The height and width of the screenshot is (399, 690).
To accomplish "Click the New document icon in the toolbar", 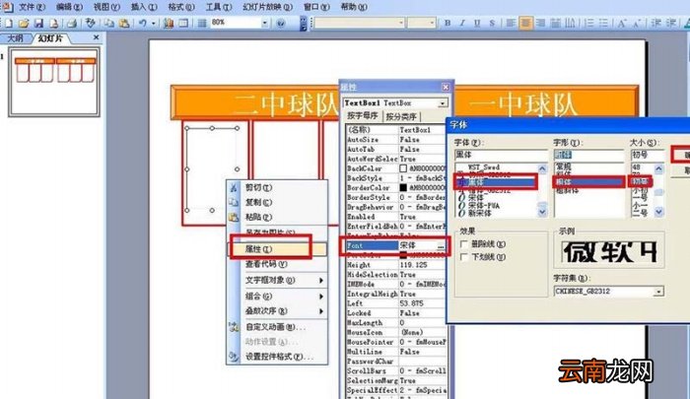I will (9, 23).
